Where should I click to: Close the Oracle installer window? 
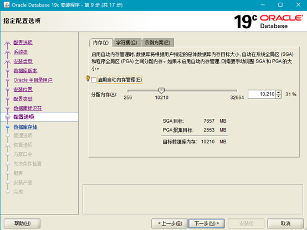pos(298,4)
